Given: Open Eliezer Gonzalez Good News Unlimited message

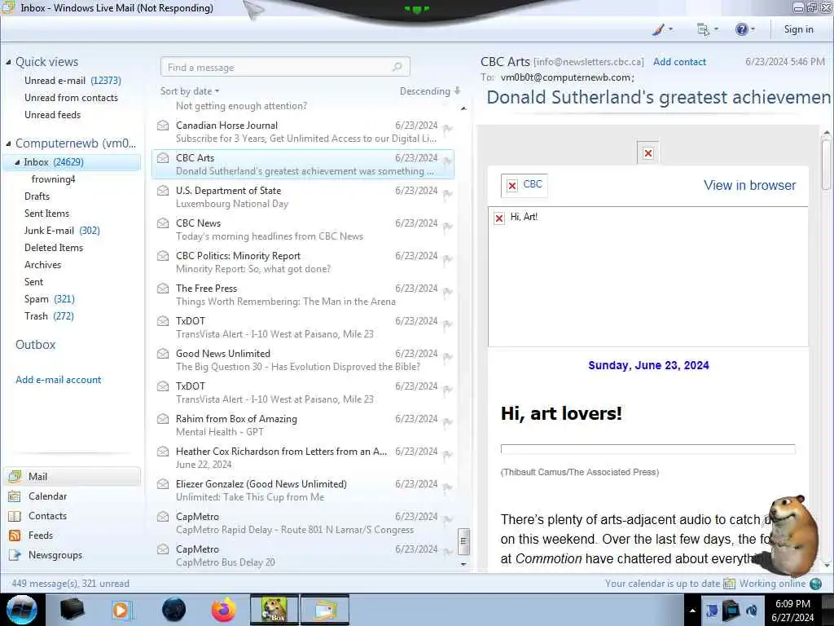Looking at the screenshot, I should 303,490.
